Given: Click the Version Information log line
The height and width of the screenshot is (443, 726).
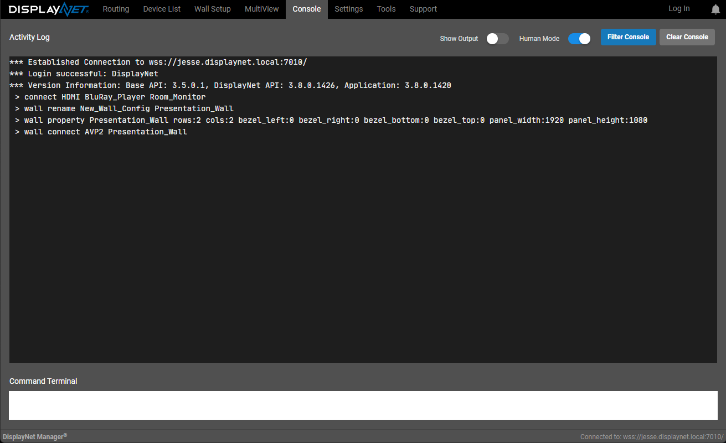Looking at the screenshot, I should (230, 85).
